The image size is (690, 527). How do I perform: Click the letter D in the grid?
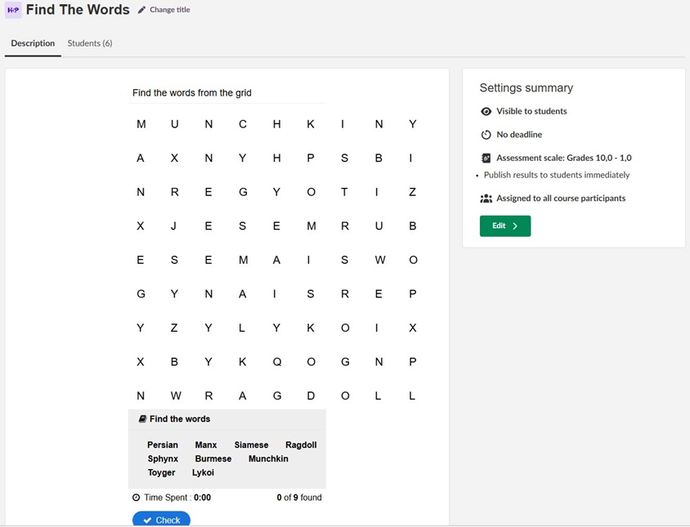(x=311, y=396)
